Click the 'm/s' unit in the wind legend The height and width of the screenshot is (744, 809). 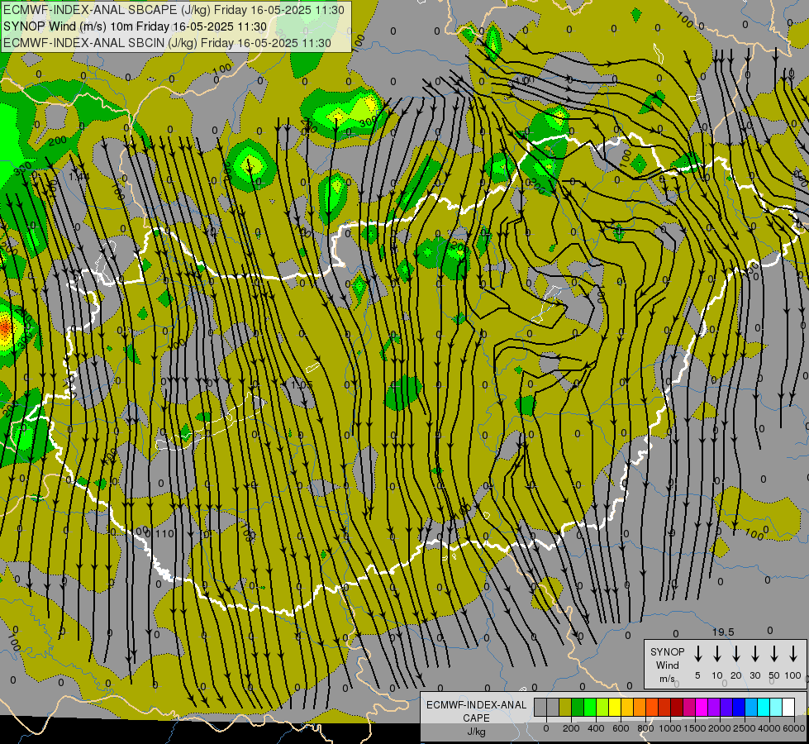coord(667,679)
